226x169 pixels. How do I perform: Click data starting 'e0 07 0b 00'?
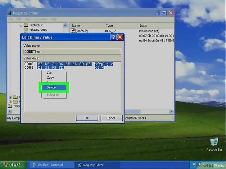156,36
